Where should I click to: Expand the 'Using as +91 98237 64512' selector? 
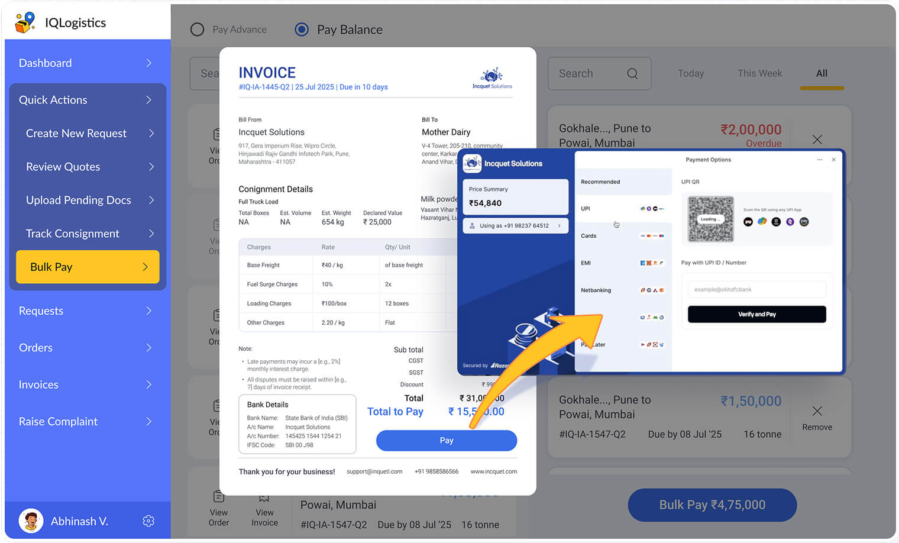[515, 225]
